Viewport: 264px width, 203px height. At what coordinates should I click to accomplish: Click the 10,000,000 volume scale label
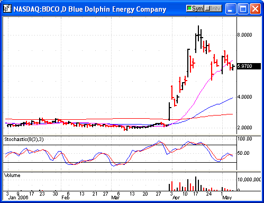(249, 180)
